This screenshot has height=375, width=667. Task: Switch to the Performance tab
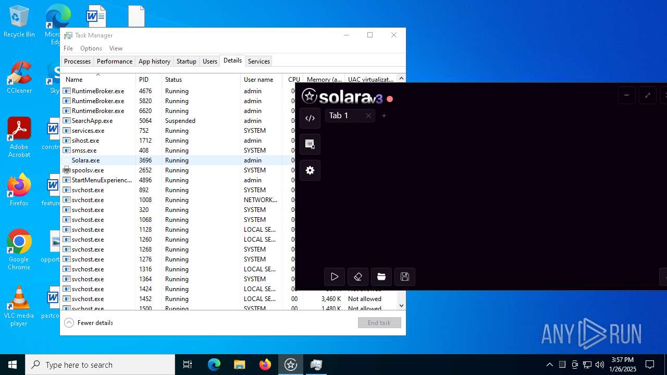click(115, 61)
